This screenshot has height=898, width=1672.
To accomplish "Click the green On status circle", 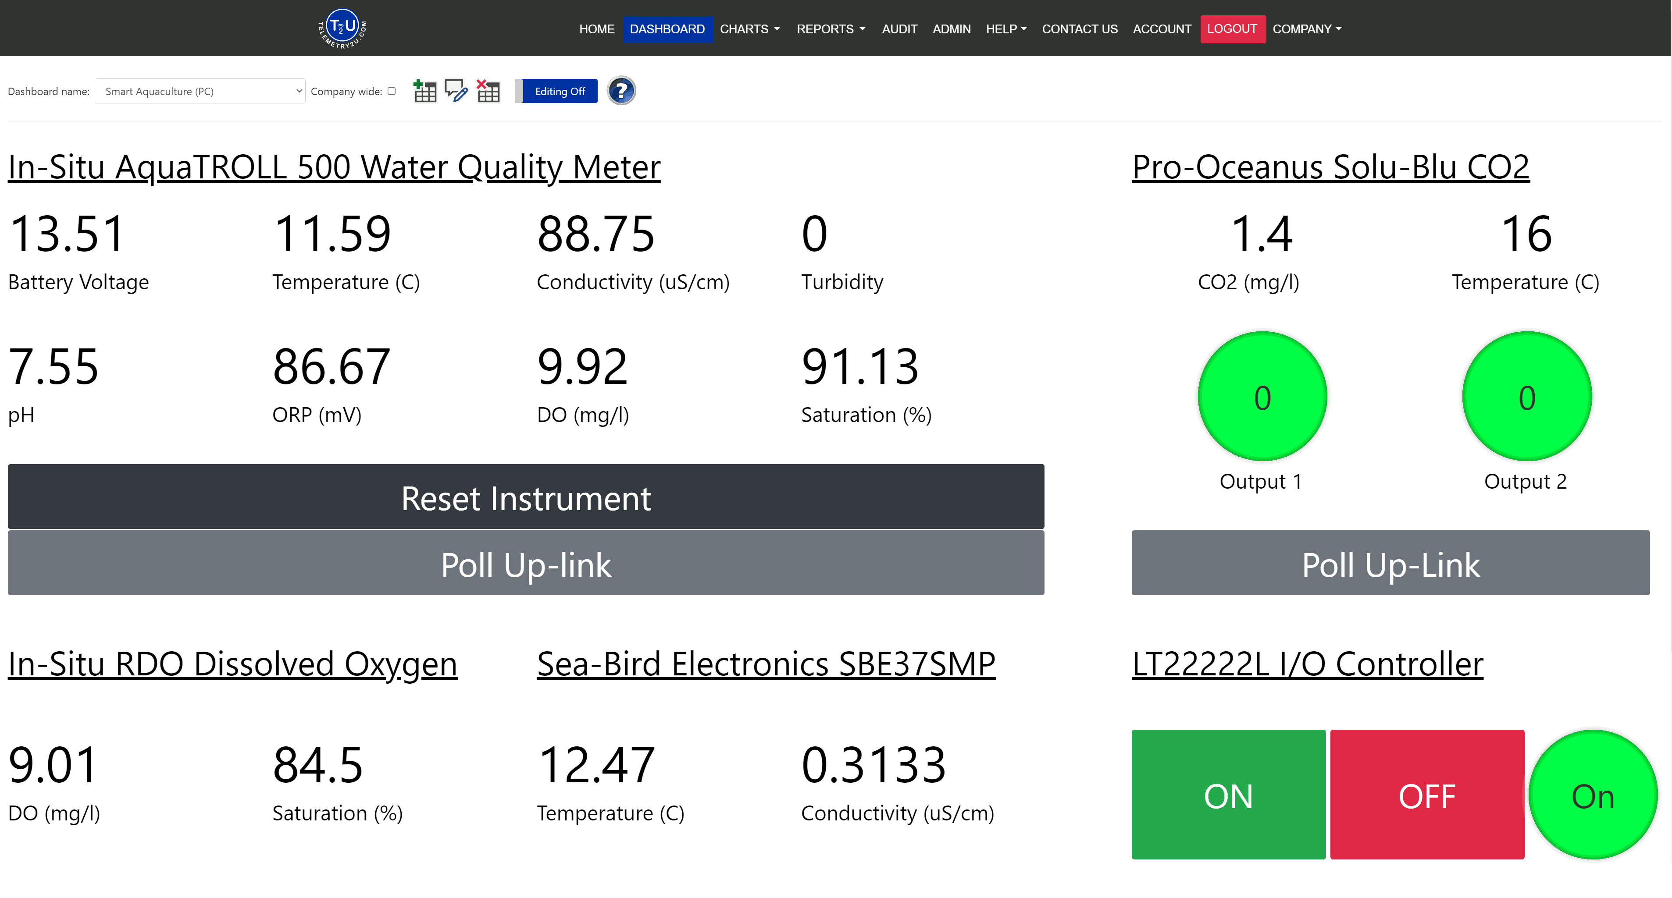I will [x=1593, y=795].
